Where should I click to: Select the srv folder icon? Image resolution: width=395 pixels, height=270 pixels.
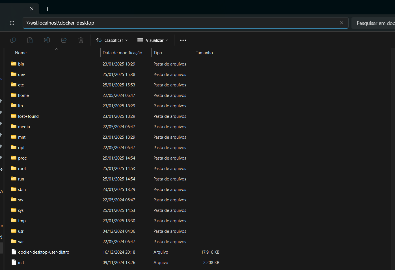14,200
